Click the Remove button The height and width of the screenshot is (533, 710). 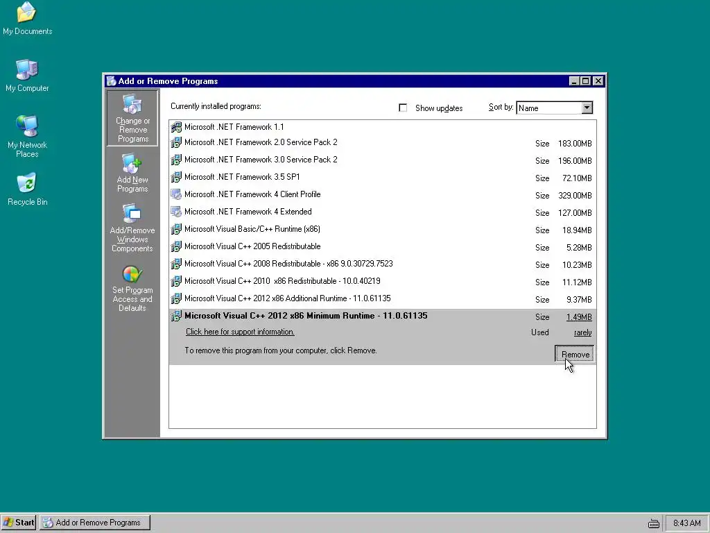coord(574,354)
